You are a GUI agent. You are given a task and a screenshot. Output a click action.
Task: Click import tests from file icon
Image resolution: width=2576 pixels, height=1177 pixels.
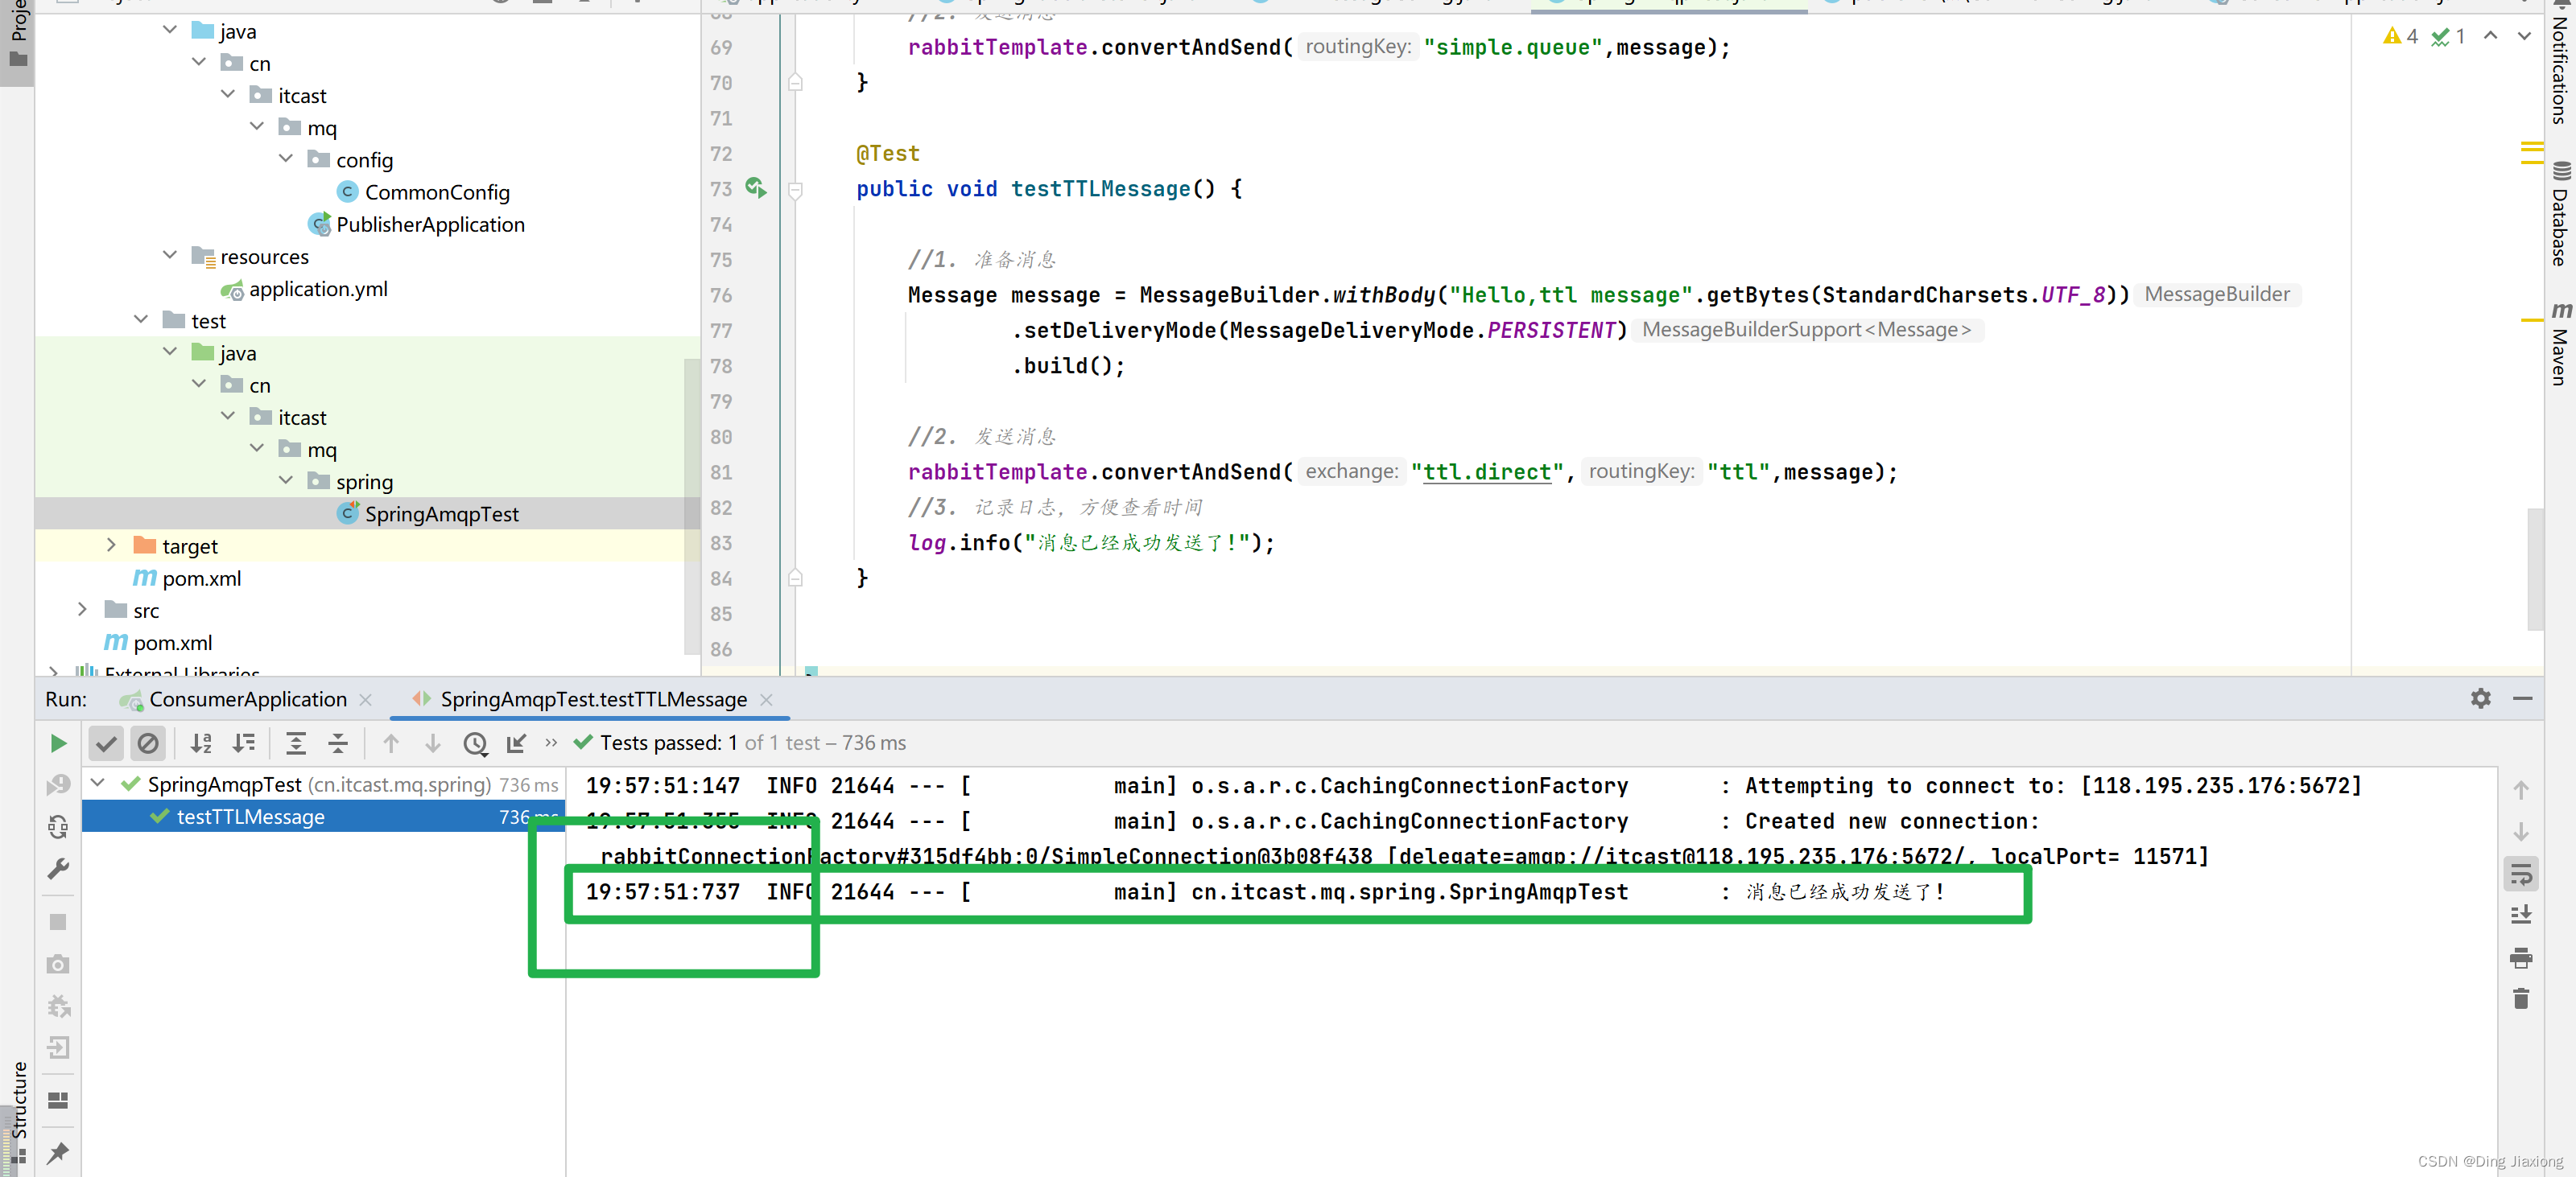(517, 743)
